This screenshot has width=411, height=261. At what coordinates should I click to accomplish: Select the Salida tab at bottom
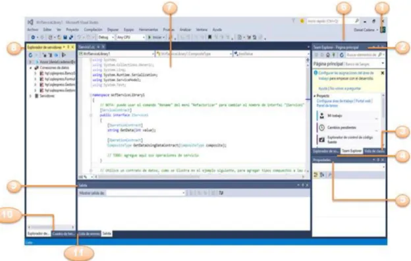[107, 233]
